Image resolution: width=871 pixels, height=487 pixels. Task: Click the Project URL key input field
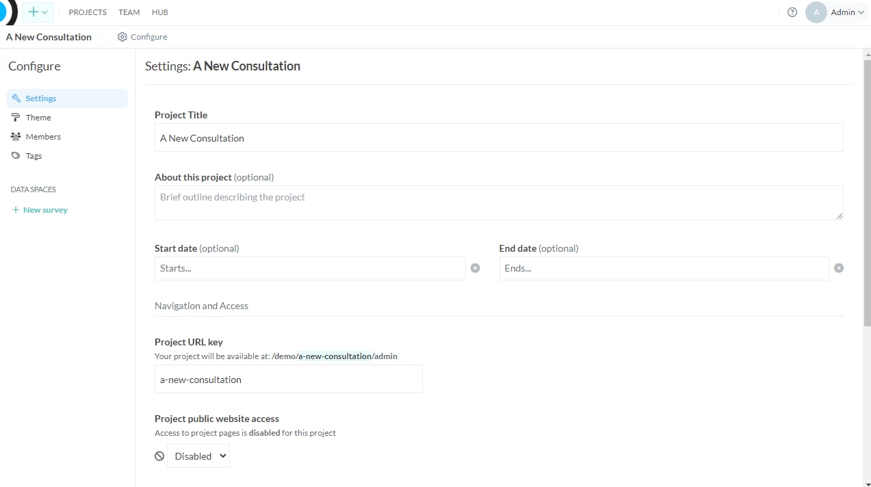coord(289,379)
